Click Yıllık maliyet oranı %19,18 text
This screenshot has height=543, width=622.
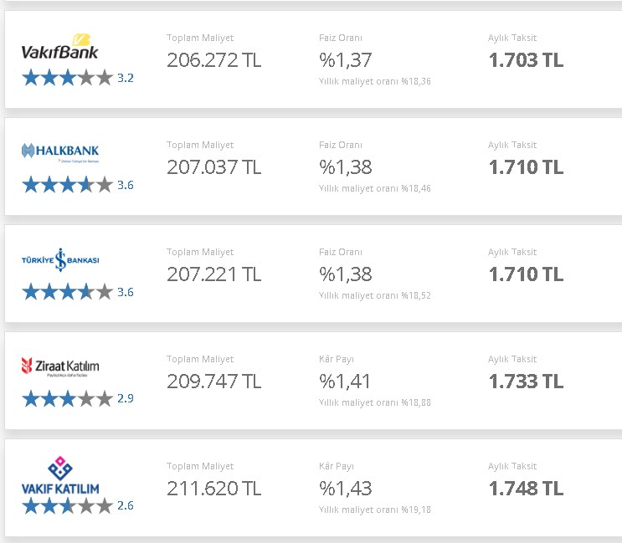coord(375,510)
